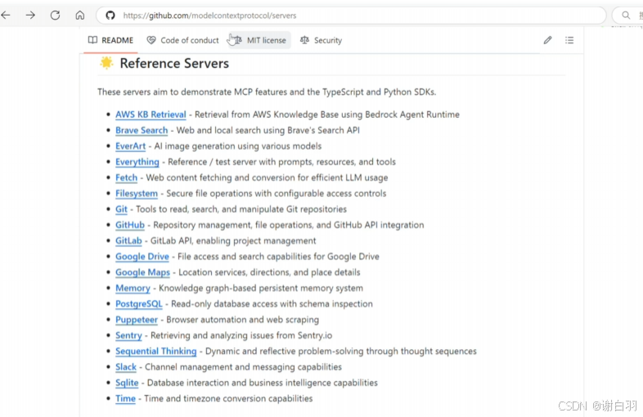Click "Secure file operations with configurable access controls"
Screen dimensions: 643x417
point(276,194)
